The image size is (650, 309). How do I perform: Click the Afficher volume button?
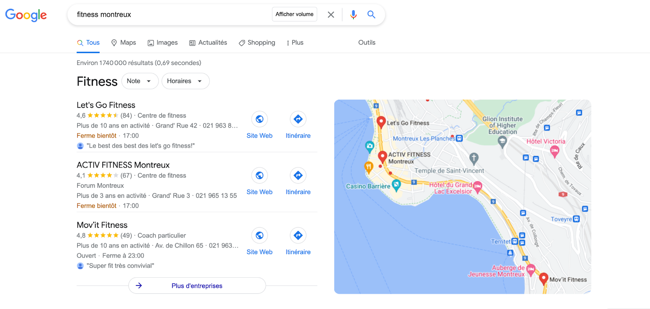pyautogui.click(x=295, y=14)
